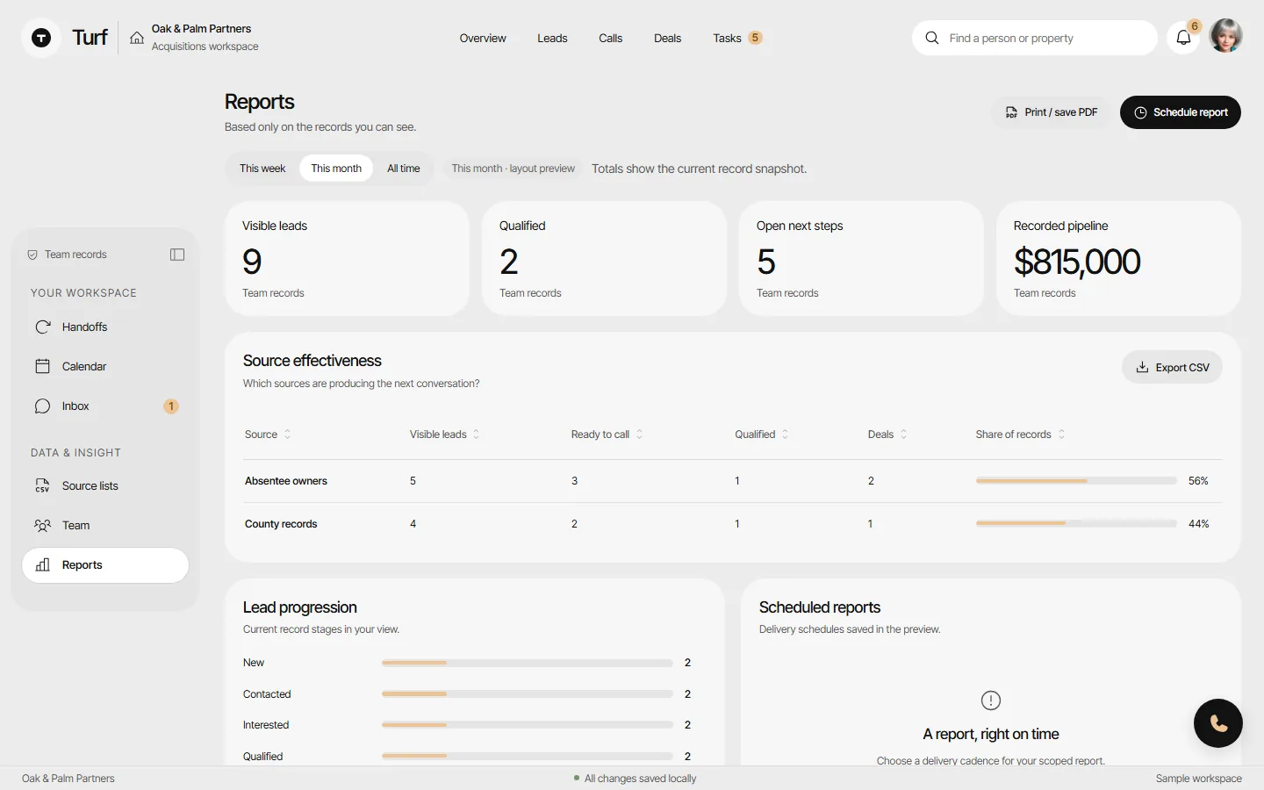
Task: Select the This month range
Action: [x=336, y=169]
